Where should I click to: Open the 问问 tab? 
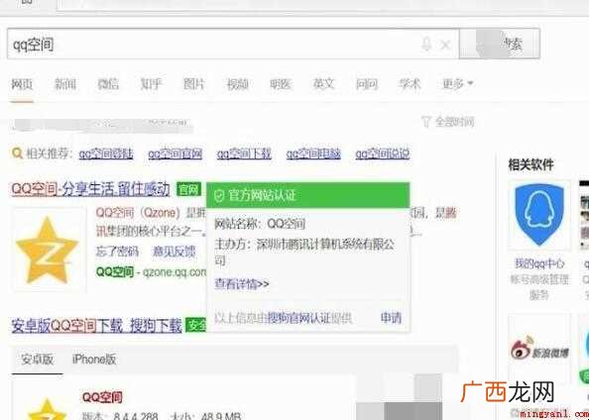[x=367, y=83]
